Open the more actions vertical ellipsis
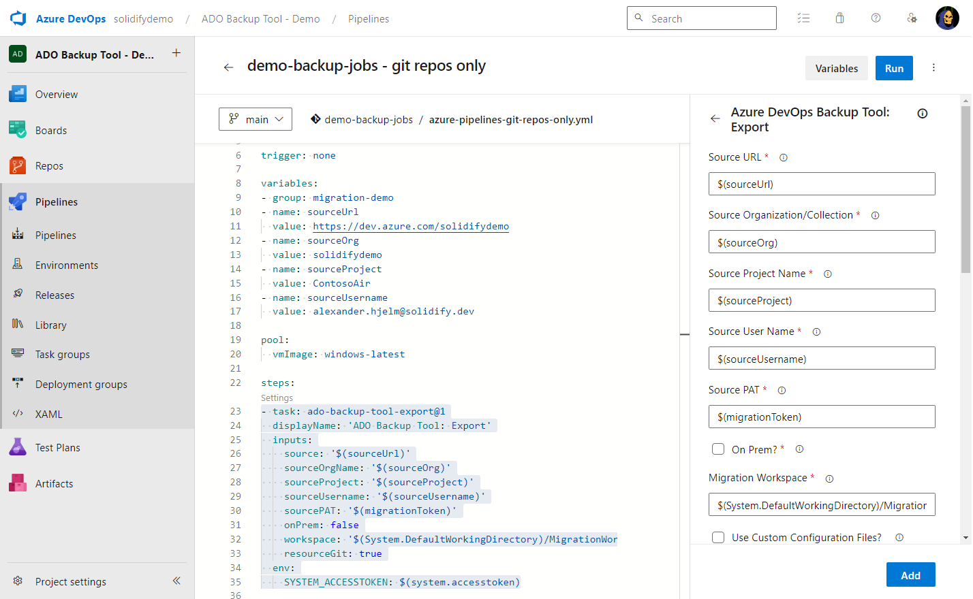Screen dimensions: 973x599 tap(933, 67)
